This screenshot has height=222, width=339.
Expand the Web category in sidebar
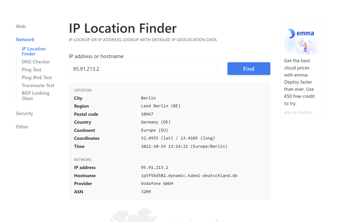21,26
